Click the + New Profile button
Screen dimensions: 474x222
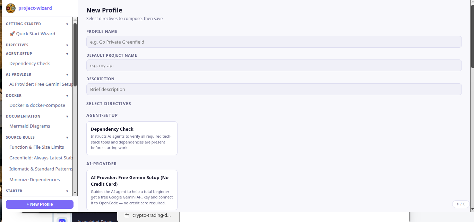(40, 204)
